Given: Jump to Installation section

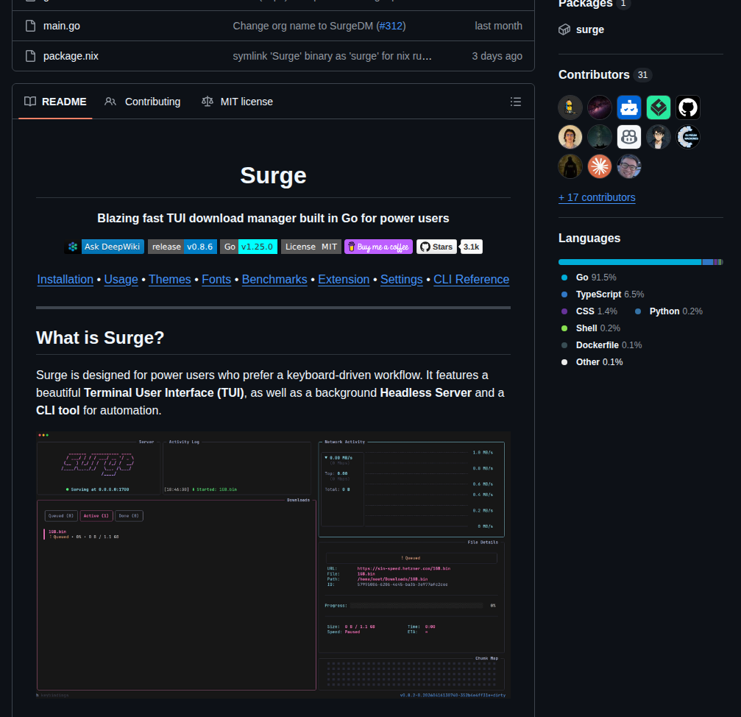Looking at the screenshot, I should (x=65, y=279).
